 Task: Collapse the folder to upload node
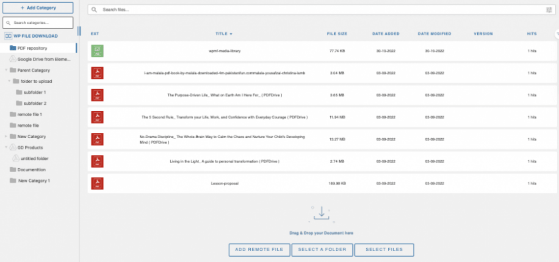click(9, 81)
